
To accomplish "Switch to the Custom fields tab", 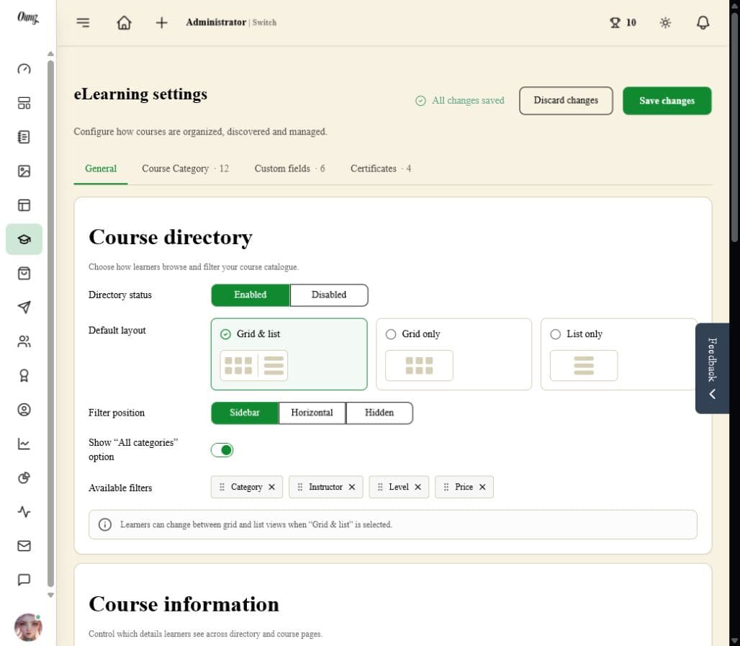I will coord(289,169).
